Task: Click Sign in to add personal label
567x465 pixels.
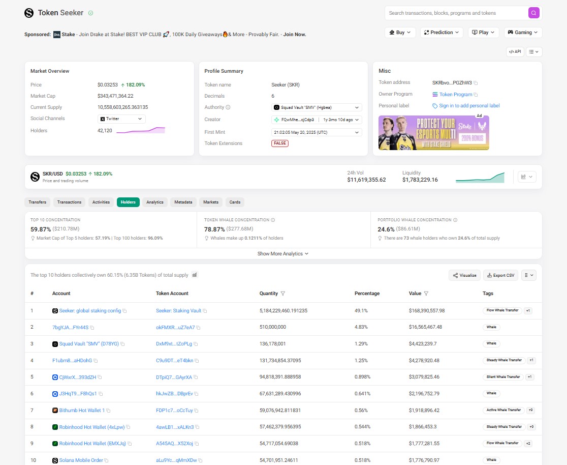Action: click(x=469, y=106)
